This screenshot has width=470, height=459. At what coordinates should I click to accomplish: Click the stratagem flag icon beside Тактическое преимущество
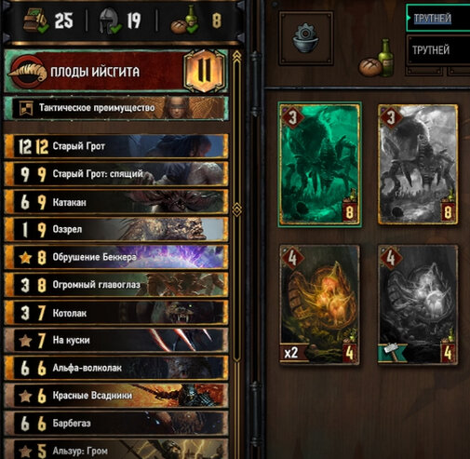click(26, 108)
